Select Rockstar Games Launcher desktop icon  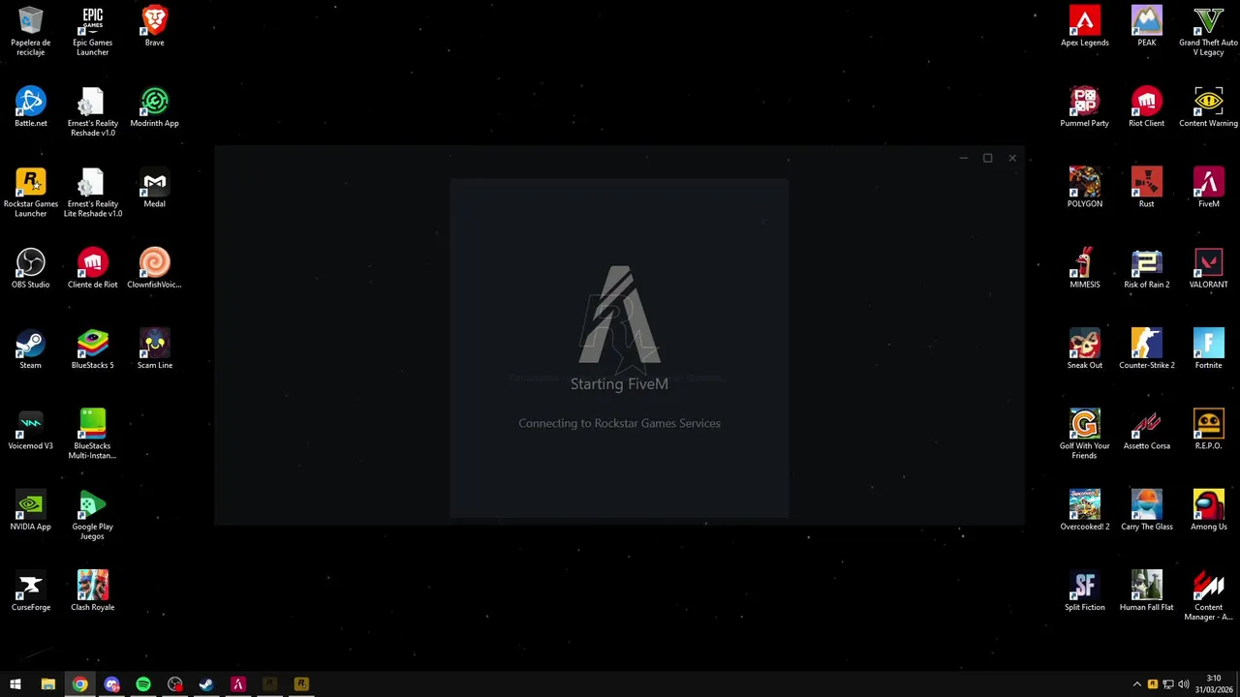[x=31, y=192]
